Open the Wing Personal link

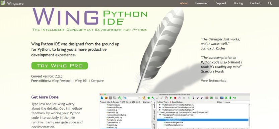(x=61, y=81)
